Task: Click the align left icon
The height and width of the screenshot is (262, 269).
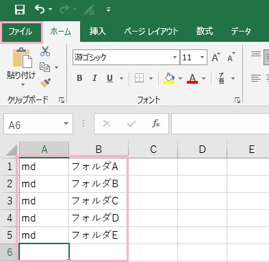Action: 256,78
